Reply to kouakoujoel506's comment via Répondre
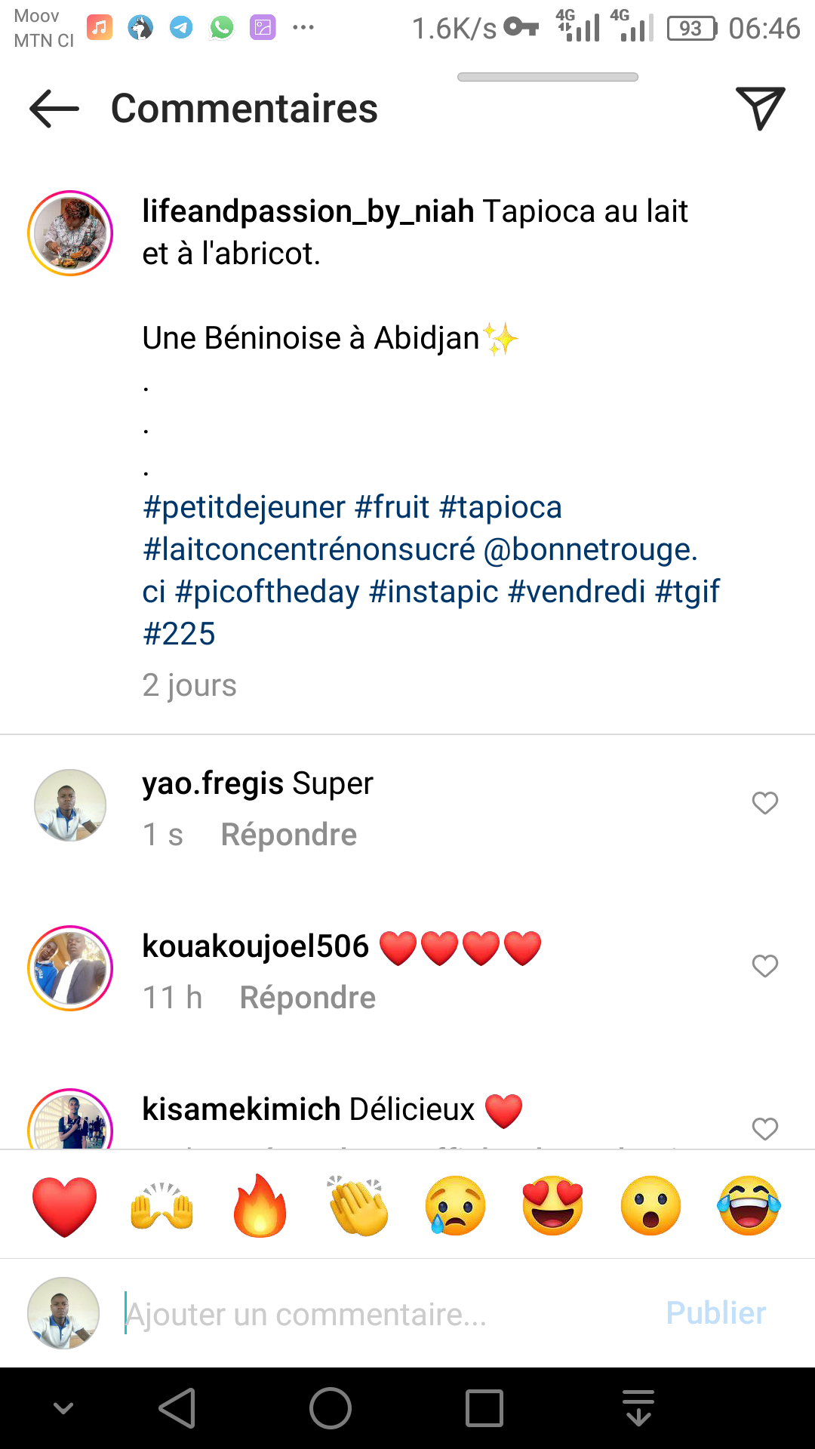The image size is (815, 1449). point(307,998)
